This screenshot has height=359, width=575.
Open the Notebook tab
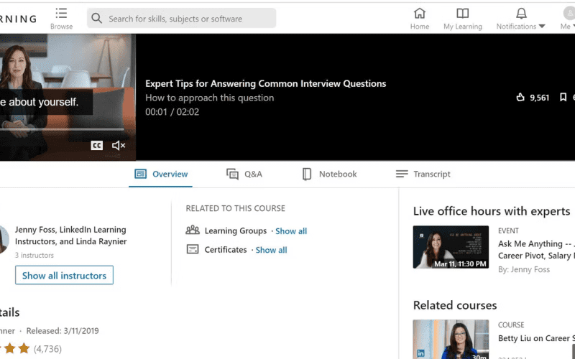pyautogui.click(x=329, y=174)
